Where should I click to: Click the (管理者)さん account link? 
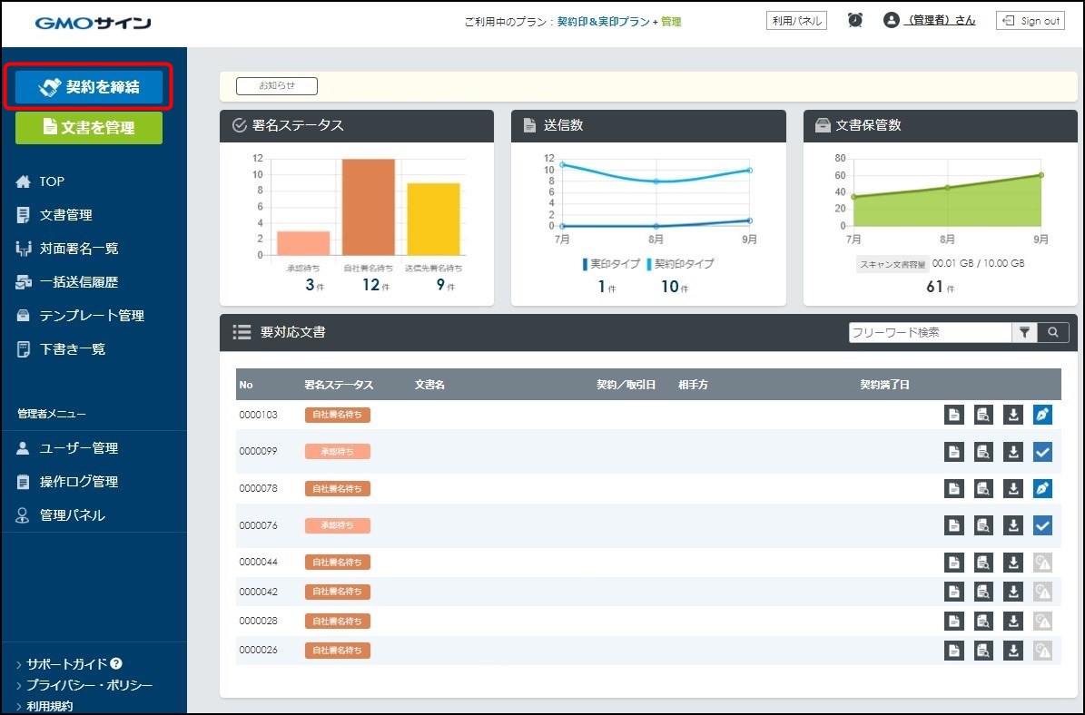pos(941,20)
